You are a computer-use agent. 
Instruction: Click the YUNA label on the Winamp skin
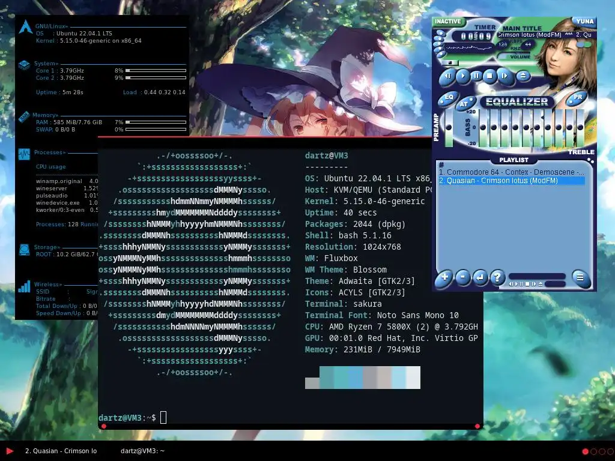585,21
